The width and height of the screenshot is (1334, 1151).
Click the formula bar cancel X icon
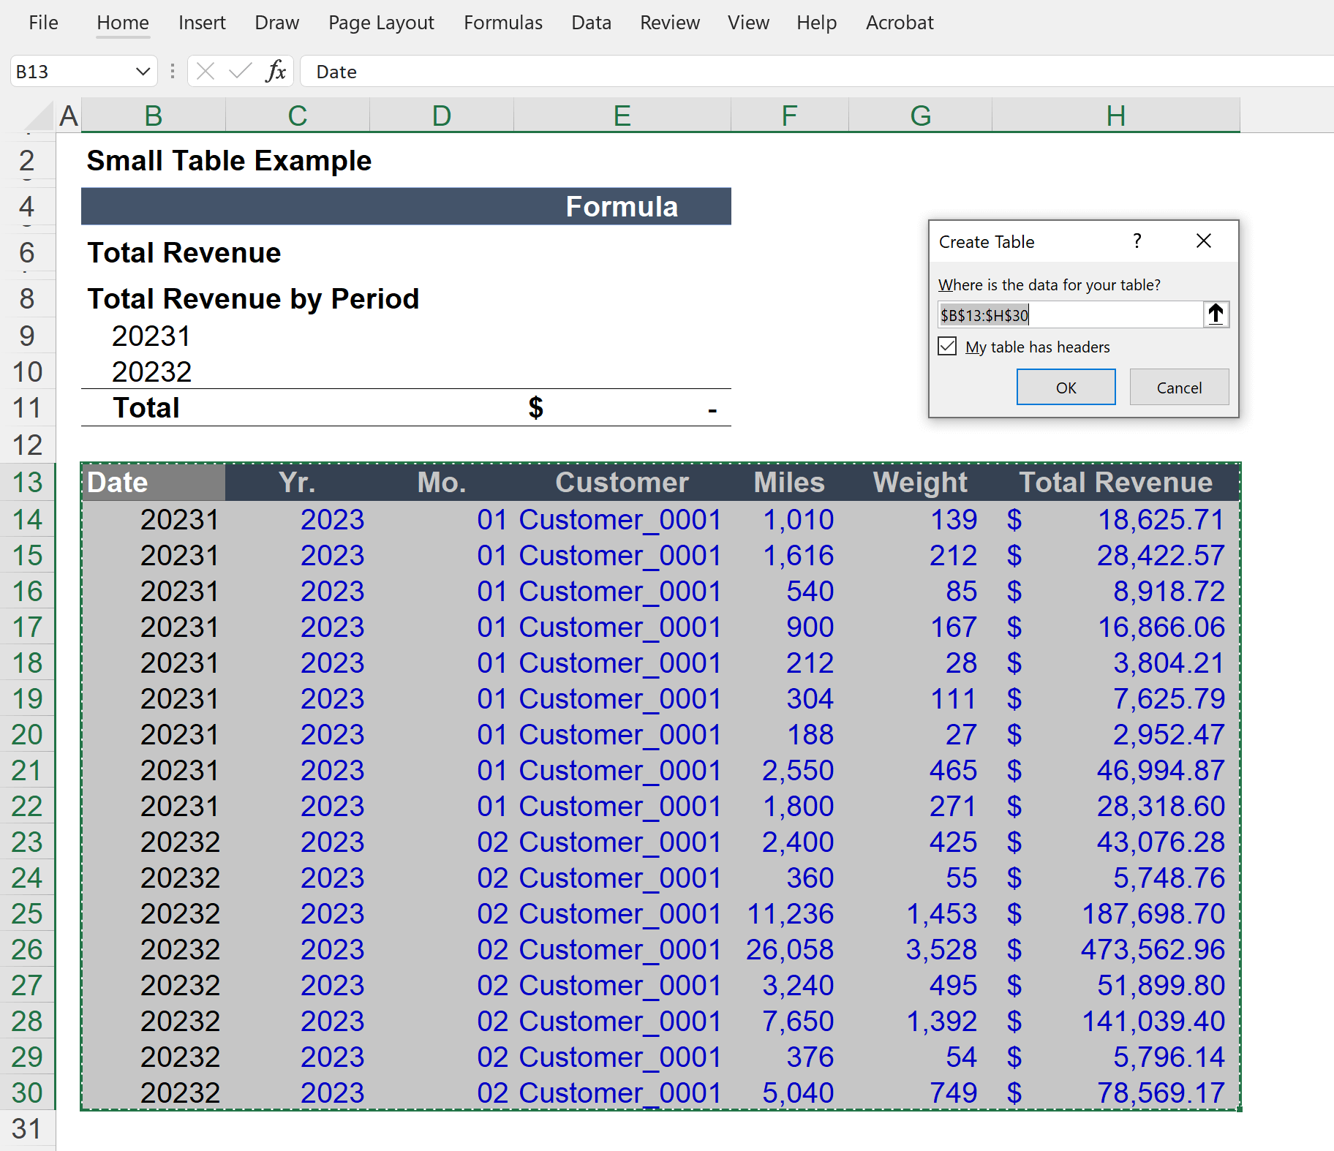coord(206,71)
